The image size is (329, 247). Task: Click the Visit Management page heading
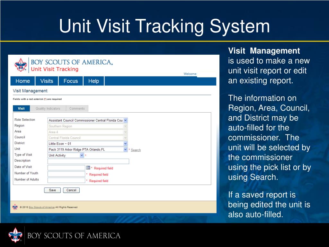point(30,91)
